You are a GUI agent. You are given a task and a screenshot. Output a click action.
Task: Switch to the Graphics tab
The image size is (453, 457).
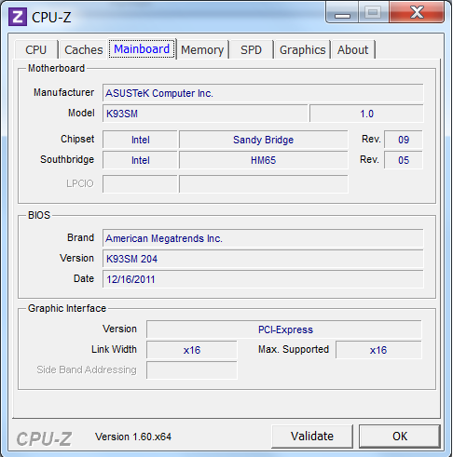[x=302, y=49]
